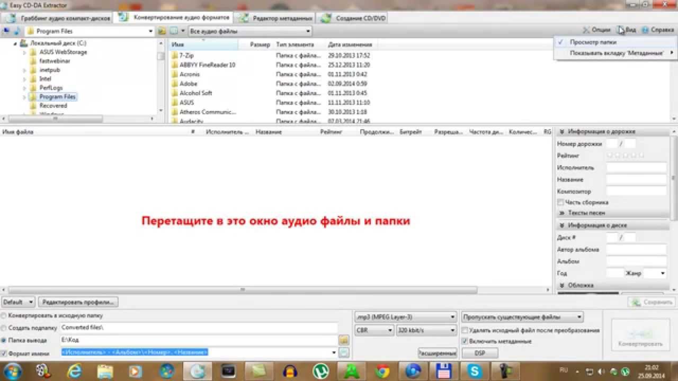Click the name format editor icon
Viewport: 678px width, 381px height.
(x=344, y=352)
